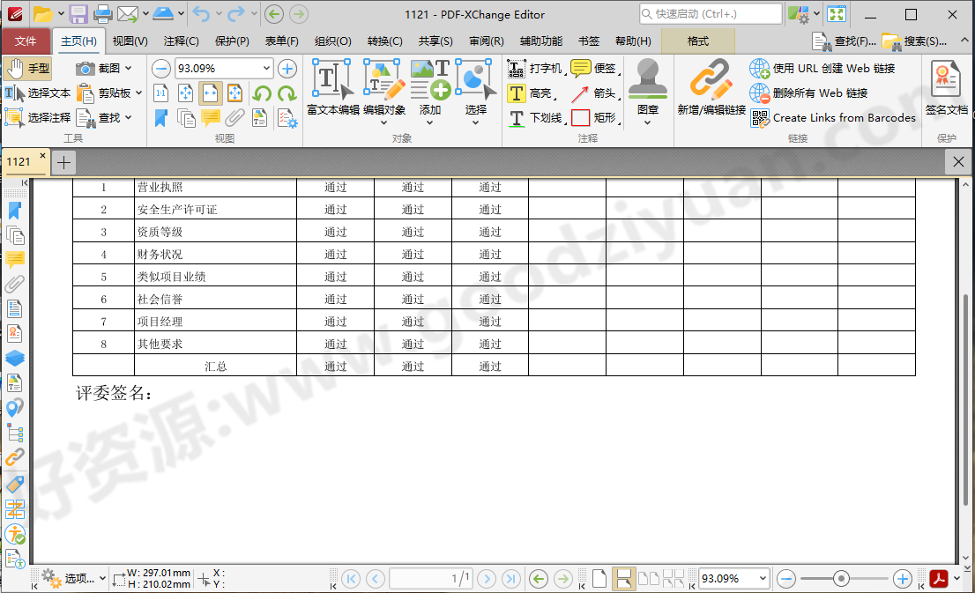Viewport: 975px width, 593px height.
Task: Open the 文件 menu
Action: pyautogui.click(x=26, y=41)
